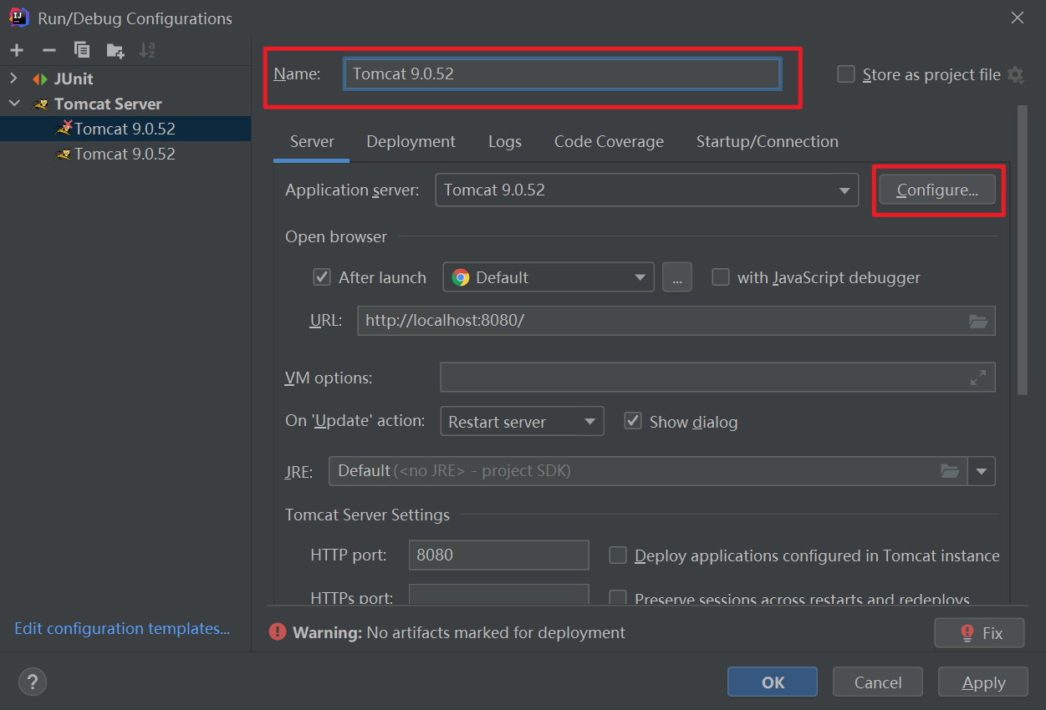The image size is (1046, 710).
Task: Open help with question mark icon
Action: click(x=33, y=682)
